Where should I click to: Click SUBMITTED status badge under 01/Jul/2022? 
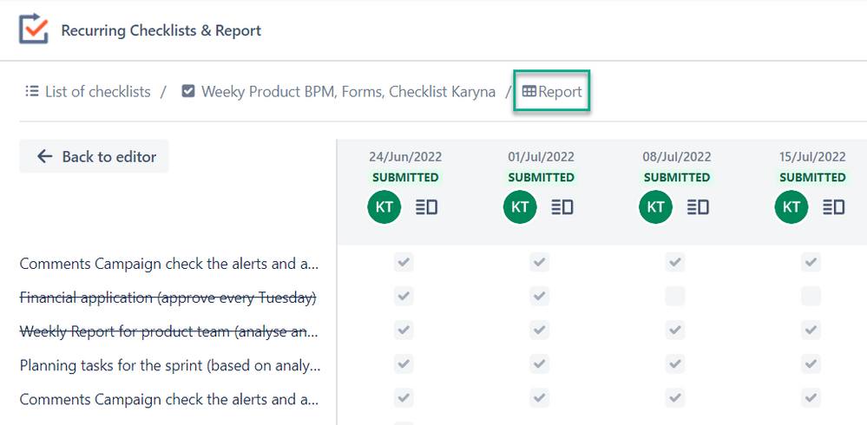542,178
